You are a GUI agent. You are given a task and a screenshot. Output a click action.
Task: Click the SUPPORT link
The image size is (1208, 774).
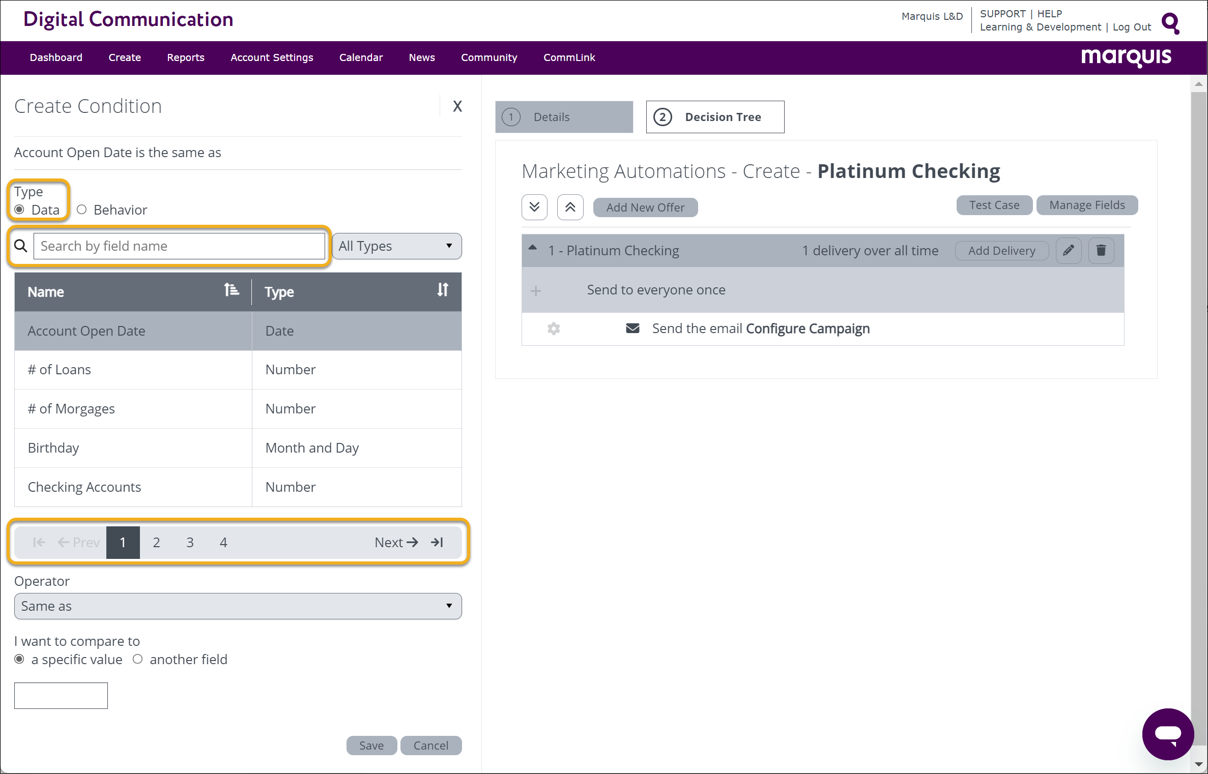point(1002,14)
